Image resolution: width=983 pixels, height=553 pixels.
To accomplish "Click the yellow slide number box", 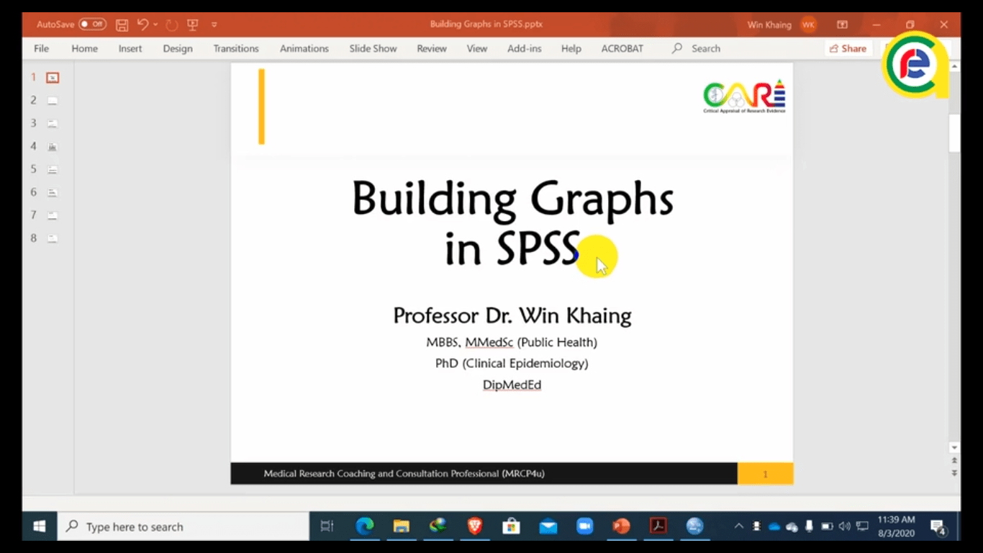I will pos(765,474).
